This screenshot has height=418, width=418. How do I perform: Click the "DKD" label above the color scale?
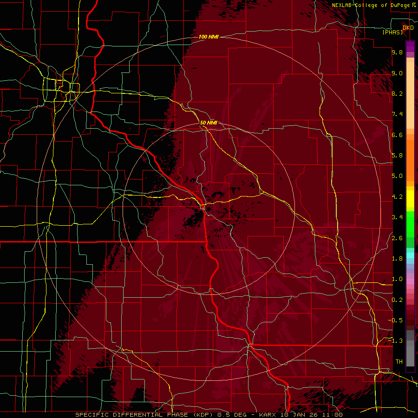coord(408,27)
